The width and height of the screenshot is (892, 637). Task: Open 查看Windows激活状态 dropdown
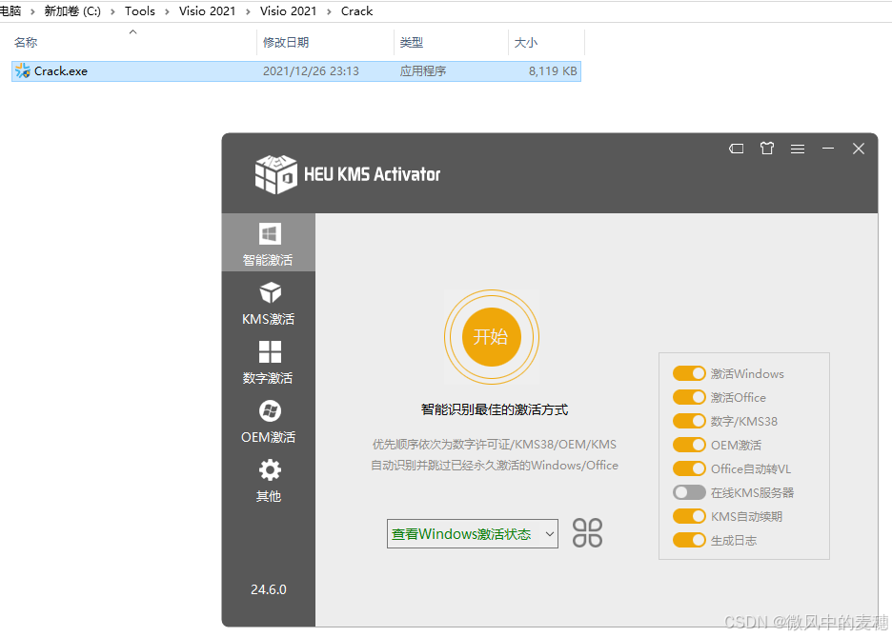(472, 533)
